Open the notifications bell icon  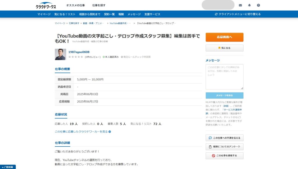pos(249,5)
